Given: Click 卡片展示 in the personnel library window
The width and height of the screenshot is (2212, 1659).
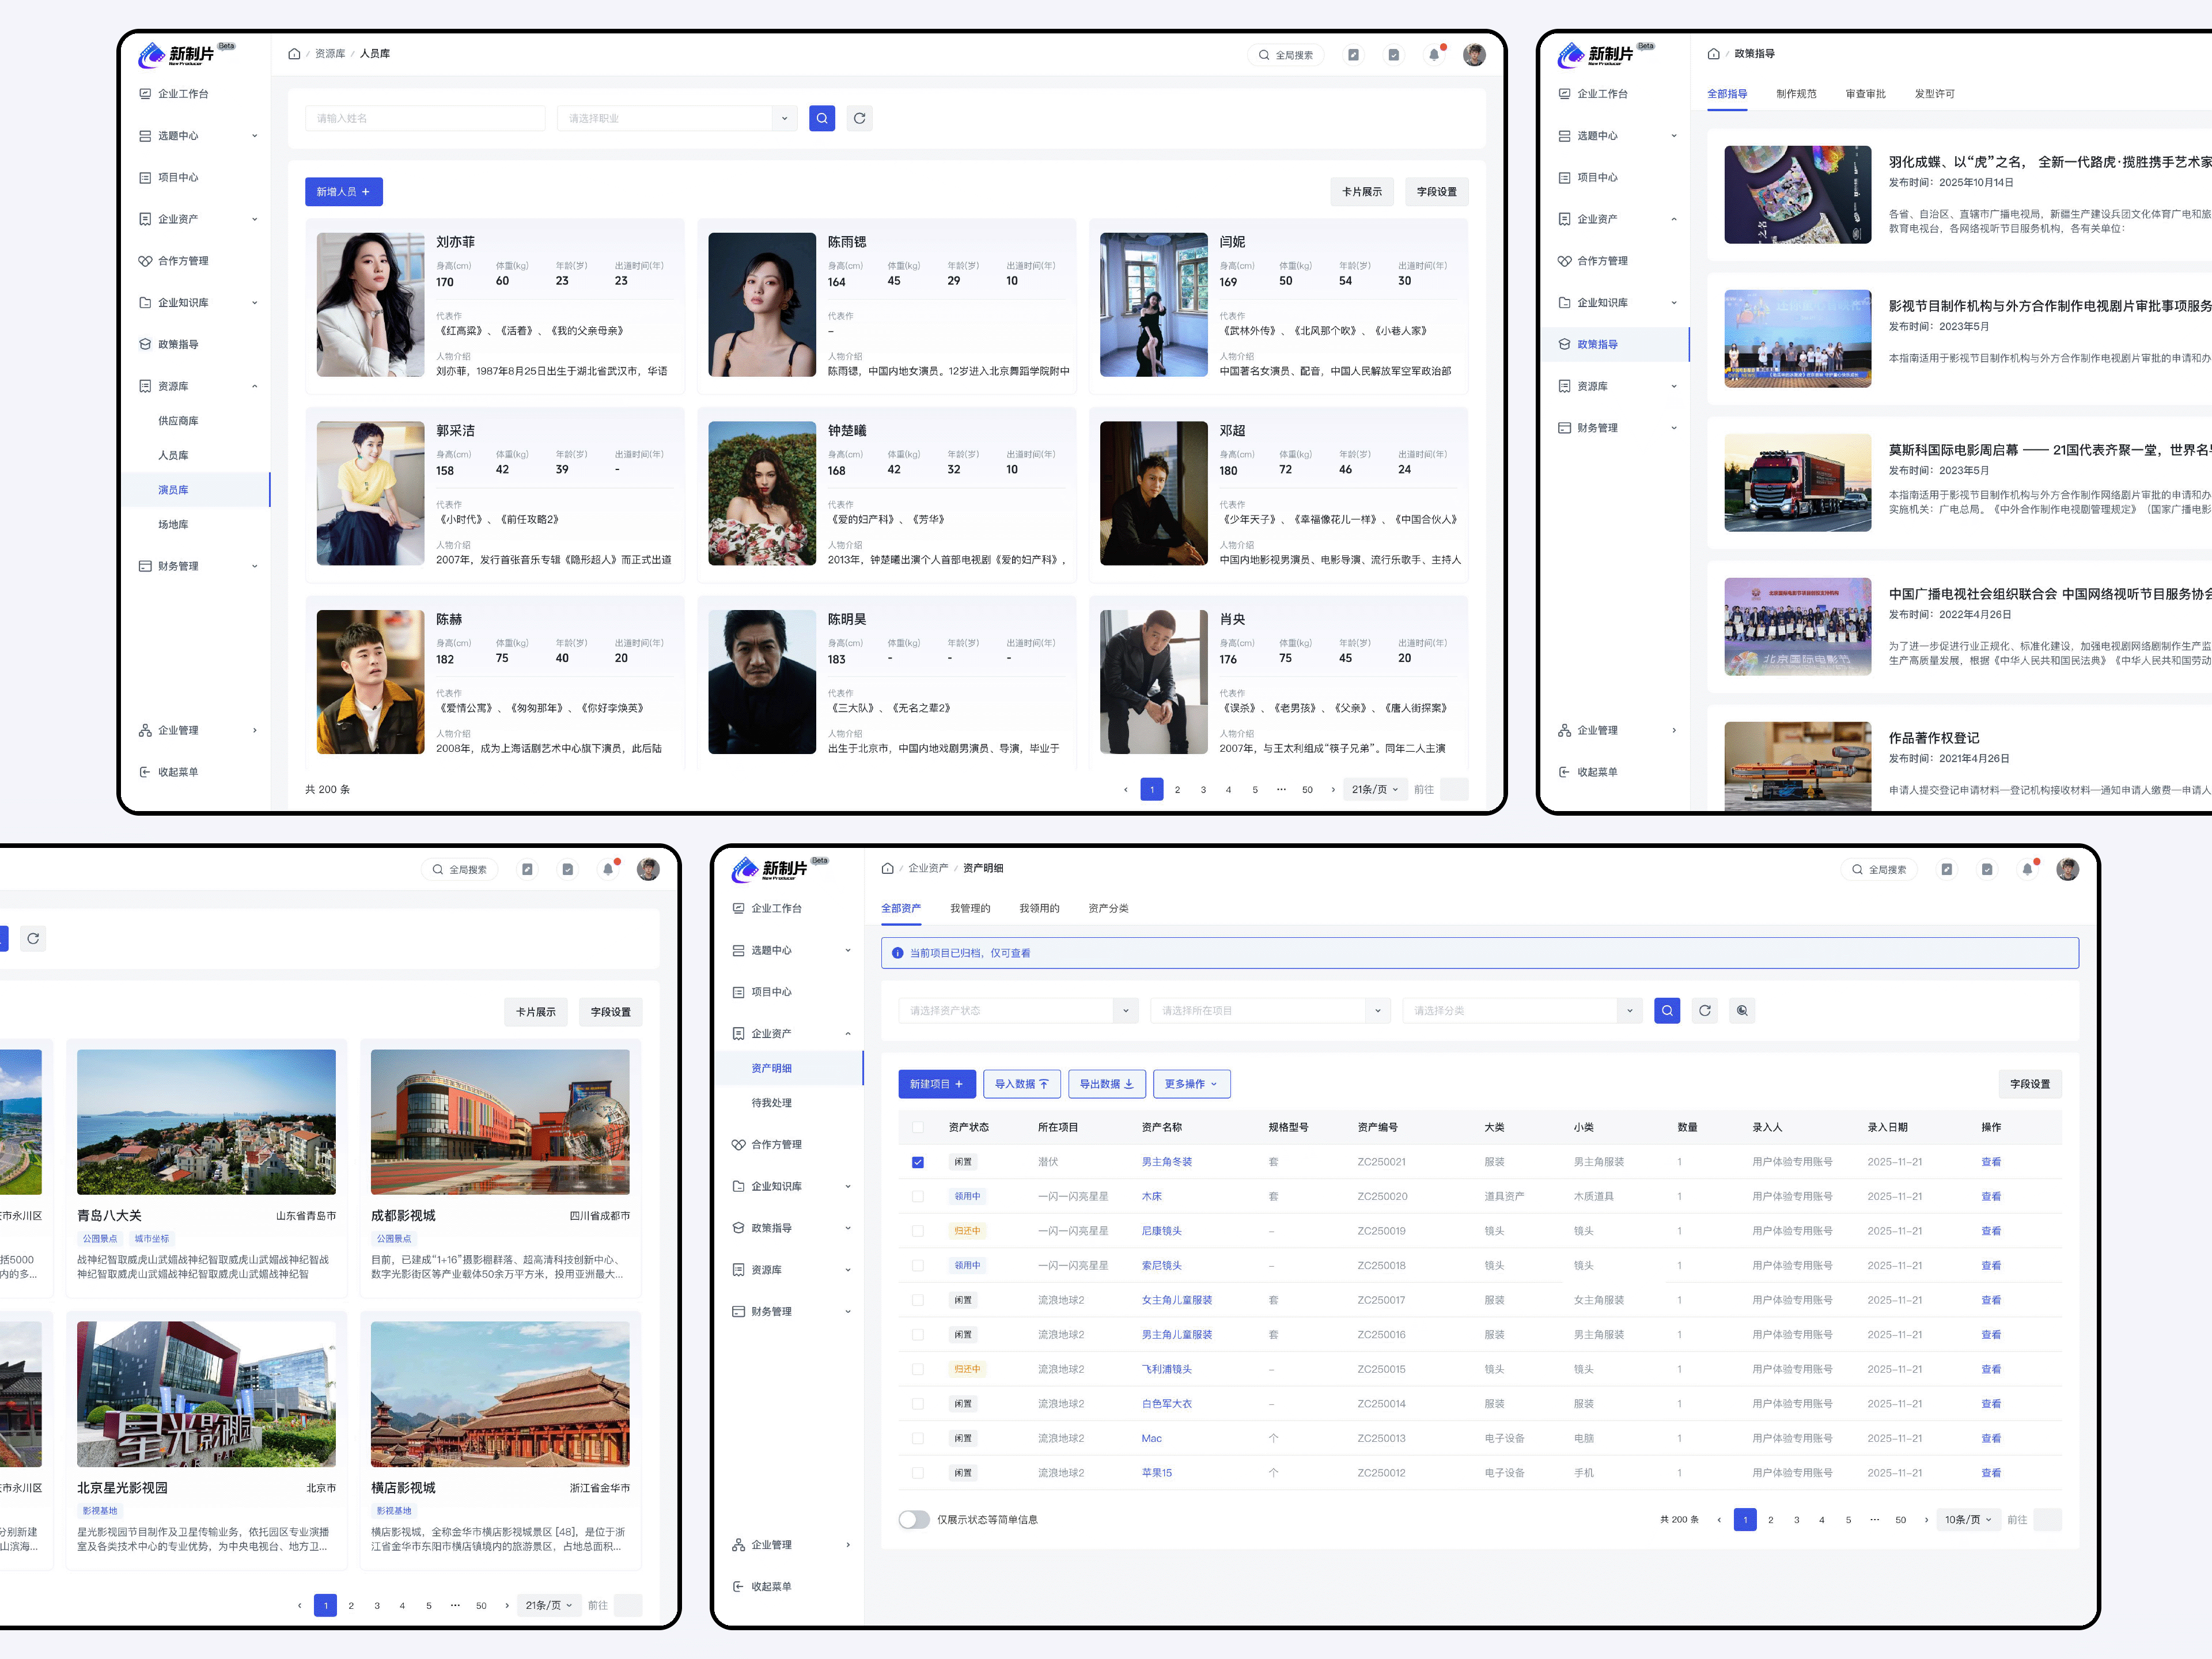Looking at the screenshot, I should pyautogui.click(x=1361, y=191).
